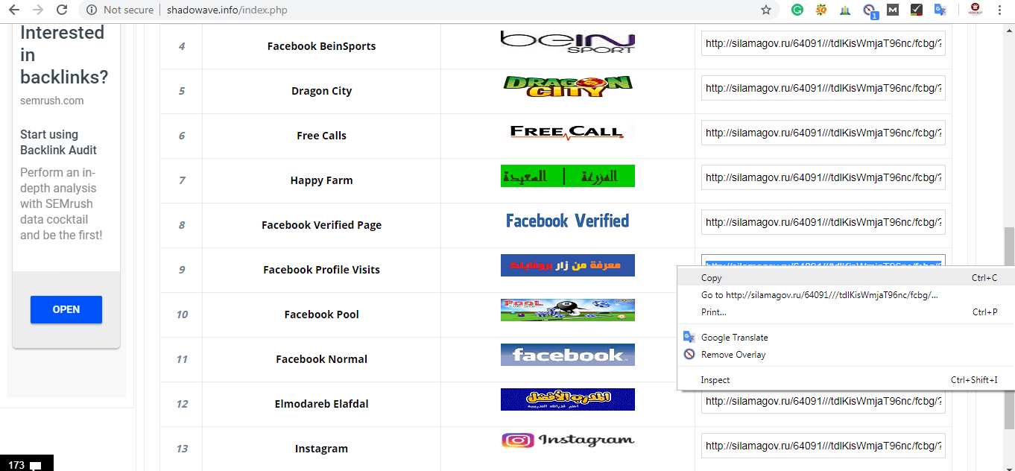
Task: Choose Copy from the context menu
Action: pos(846,278)
